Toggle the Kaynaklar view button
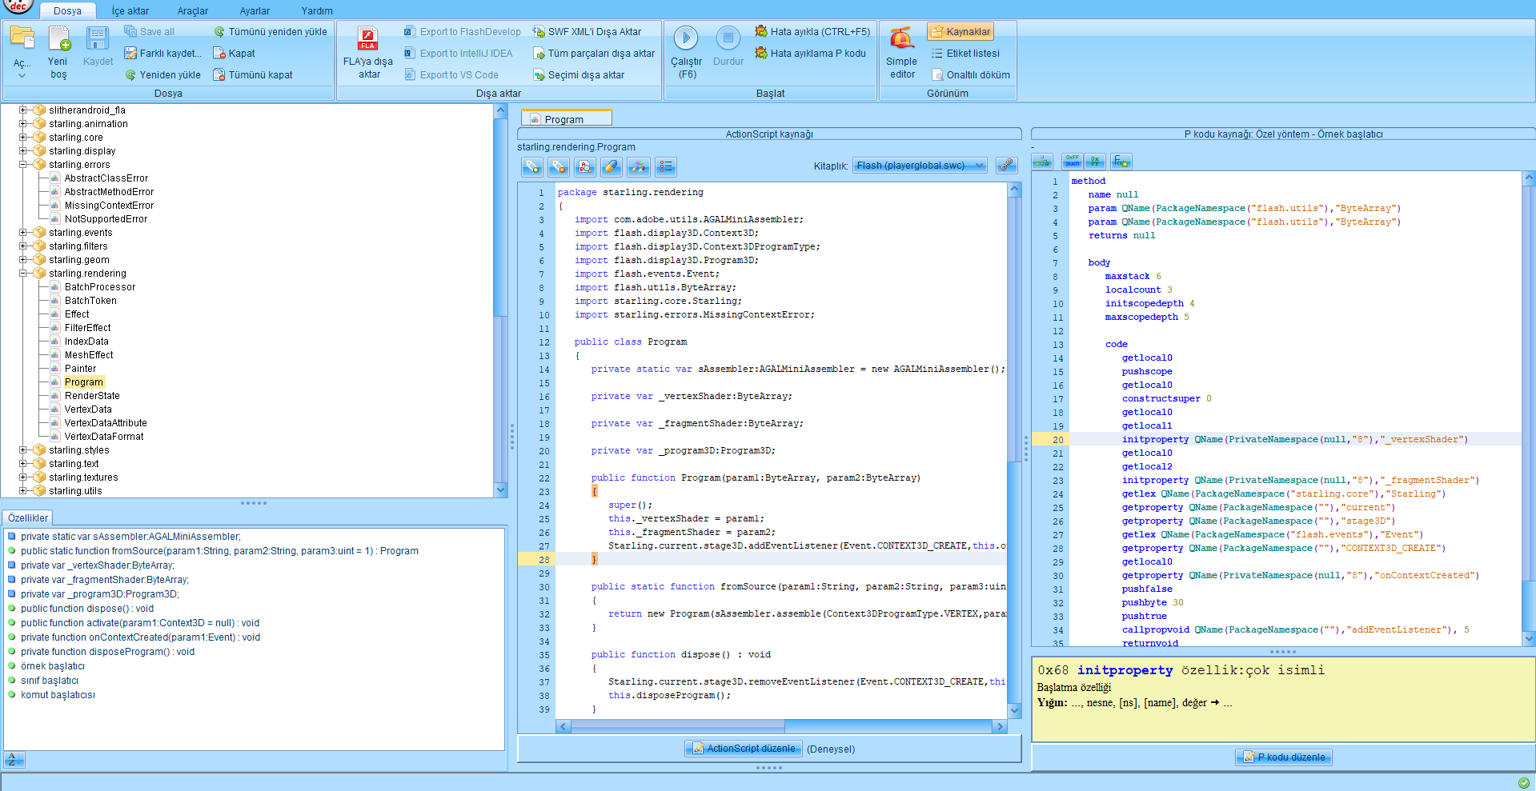This screenshot has width=1536, height=791. coord(960,32)
